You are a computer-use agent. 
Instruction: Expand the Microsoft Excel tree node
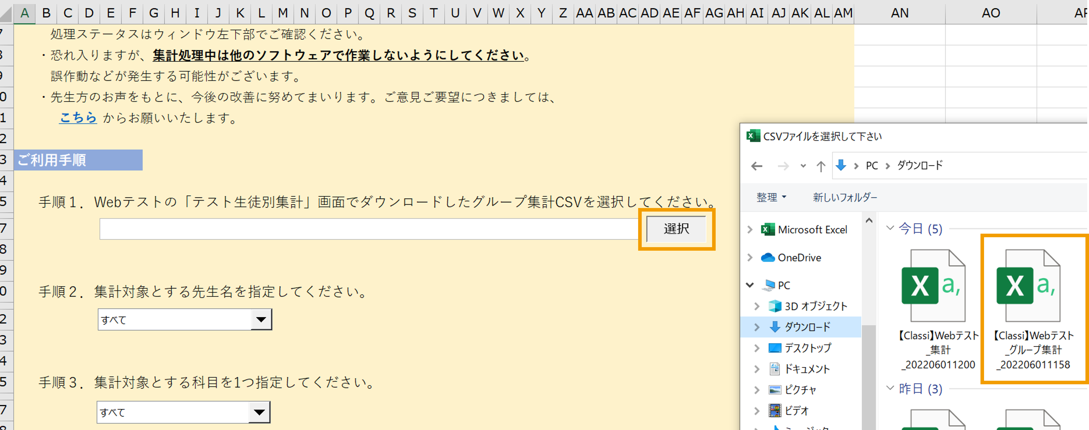[x=750, y=229]
